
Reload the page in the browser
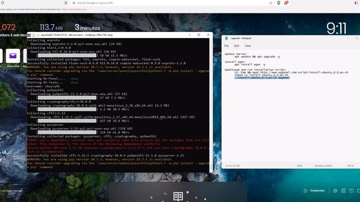[x=2, y=3]
